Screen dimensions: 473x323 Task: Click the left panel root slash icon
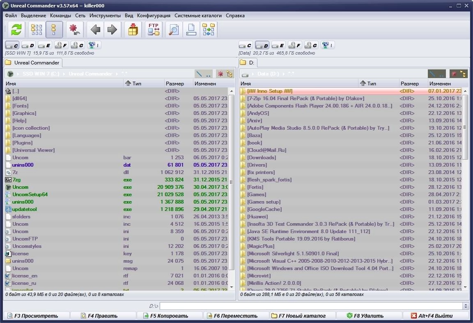pyautogui.click(x=199, y=73)
